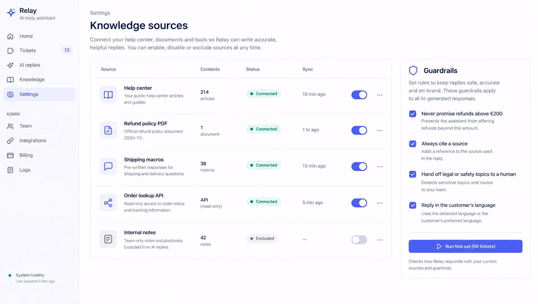Switch off the Shipping macros toggle
Screen dimensions: 538x304
[x=359, y=167]
